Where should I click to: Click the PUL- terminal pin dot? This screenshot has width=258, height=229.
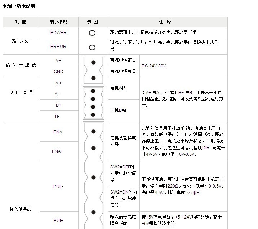[93, 177]
